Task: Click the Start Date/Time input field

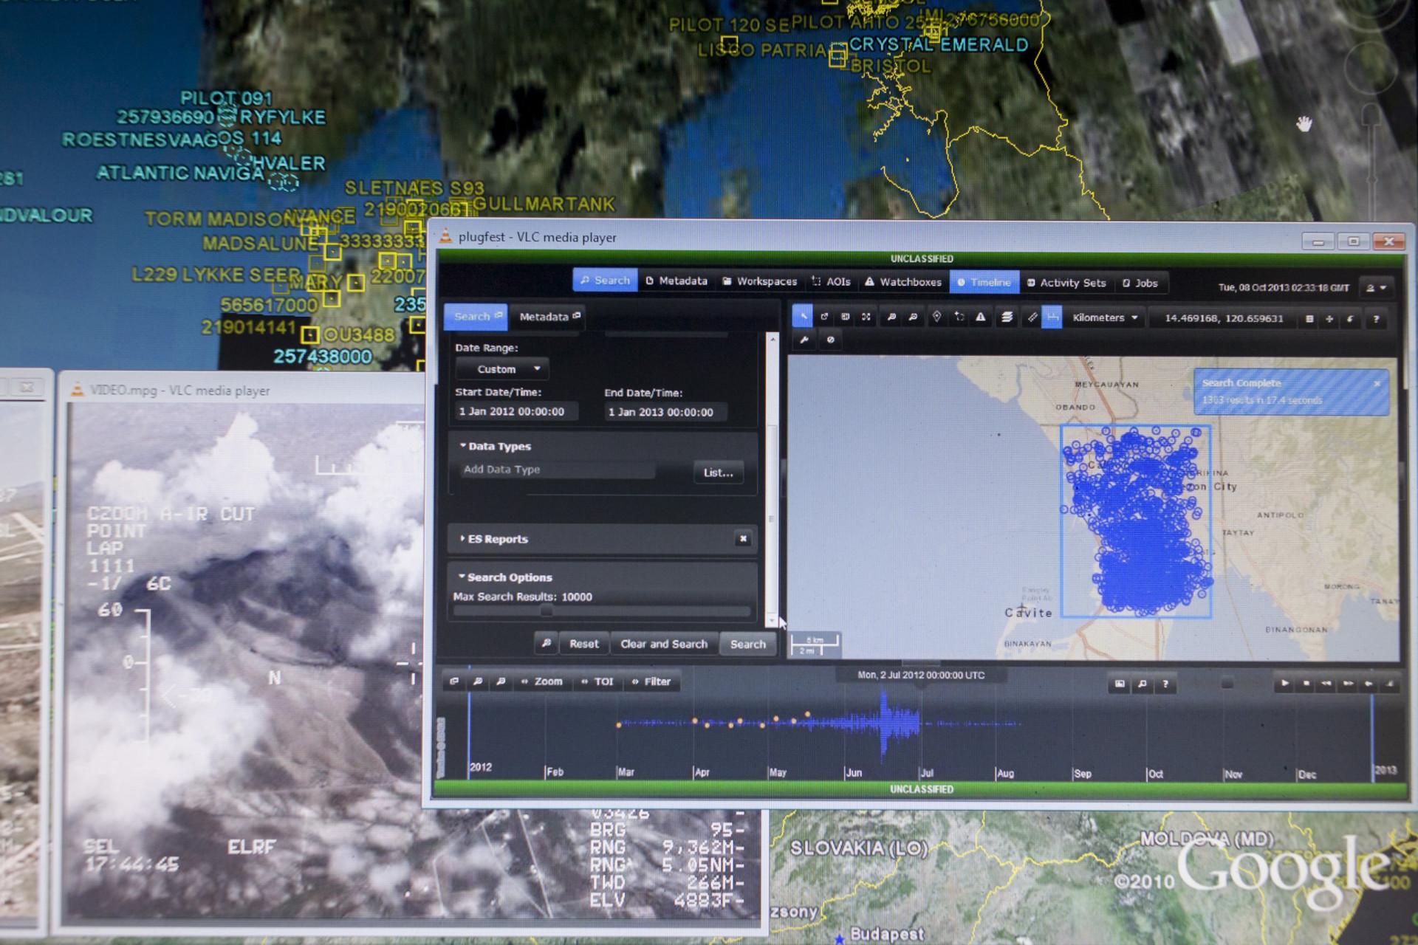Action: coord(516,411)
